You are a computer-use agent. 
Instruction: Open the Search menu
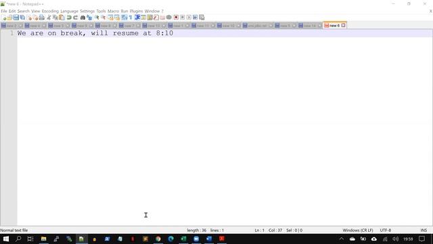coord(24,11)
